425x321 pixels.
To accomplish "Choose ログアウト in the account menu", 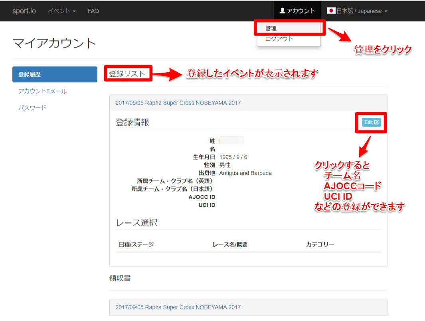I will click(x=279, y=39).
